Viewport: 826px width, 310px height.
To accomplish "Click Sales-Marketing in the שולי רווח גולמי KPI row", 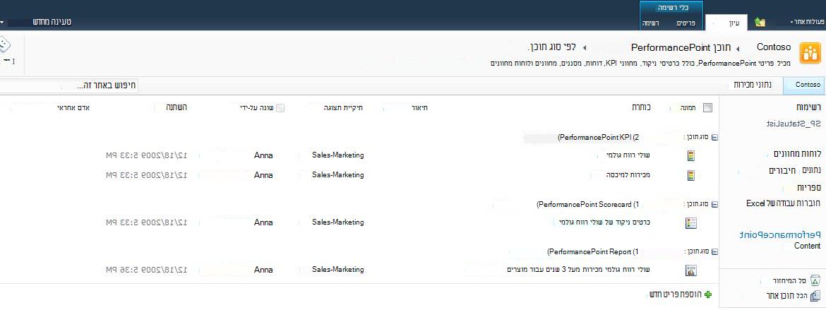I will coord(337,155).
